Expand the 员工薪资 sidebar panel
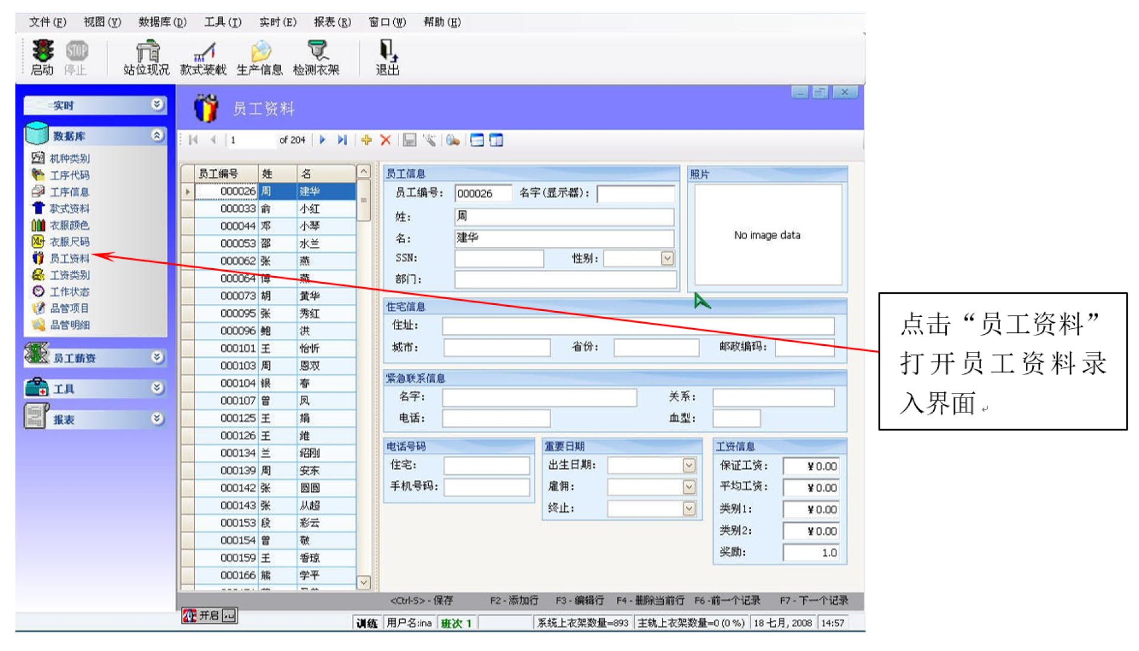This screenshot has height=651, width=1139. [x=157, y=357]
